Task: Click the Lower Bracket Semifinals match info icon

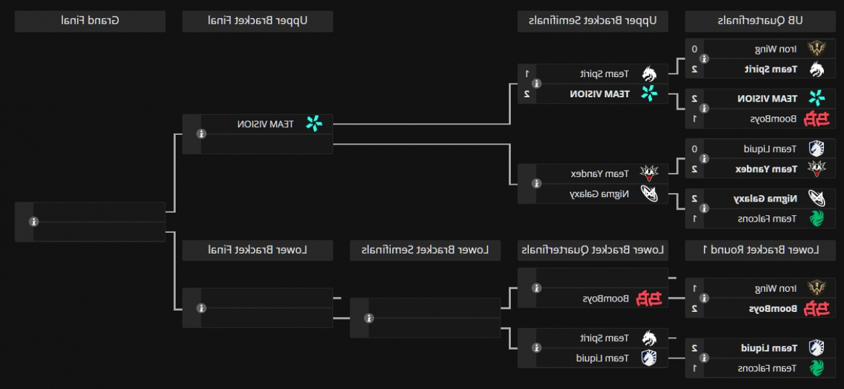Action: [369, 318]
